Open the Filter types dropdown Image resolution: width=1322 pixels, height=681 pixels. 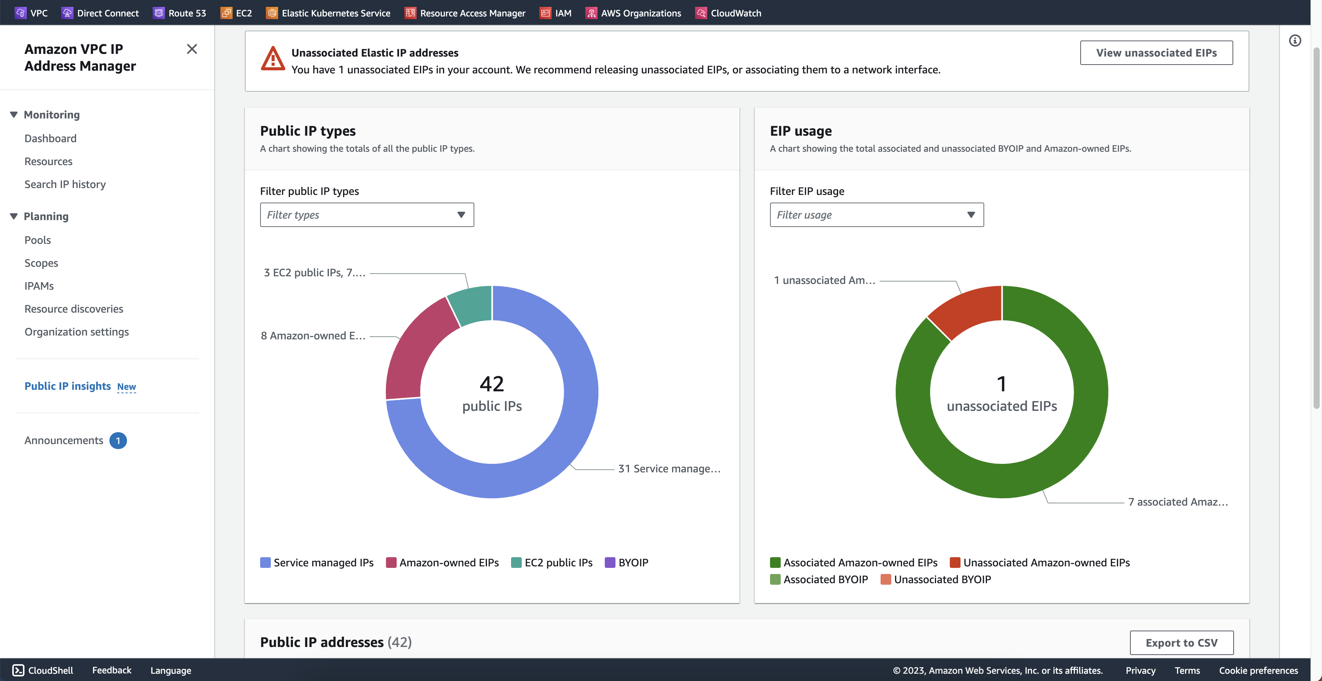point(366,215)
